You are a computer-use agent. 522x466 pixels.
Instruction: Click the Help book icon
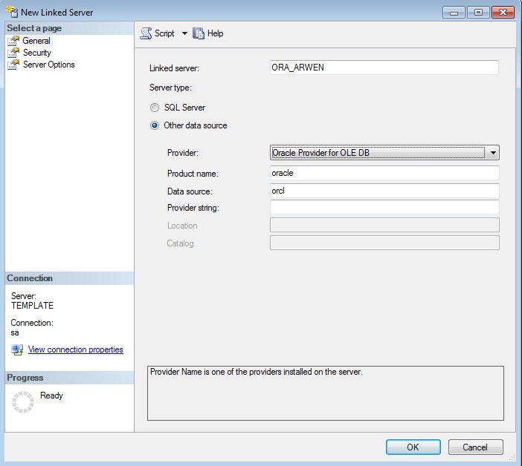click(x=199, y=33)
